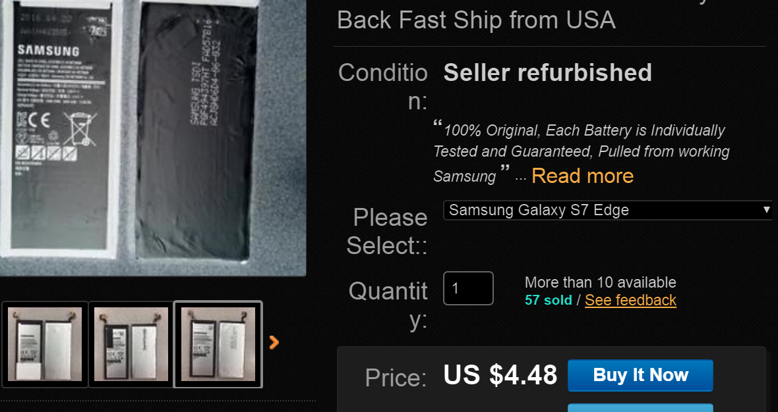
Task: Expand the Samsung Galaxy S7 Edge dropdown
Action: click(608, 210)
